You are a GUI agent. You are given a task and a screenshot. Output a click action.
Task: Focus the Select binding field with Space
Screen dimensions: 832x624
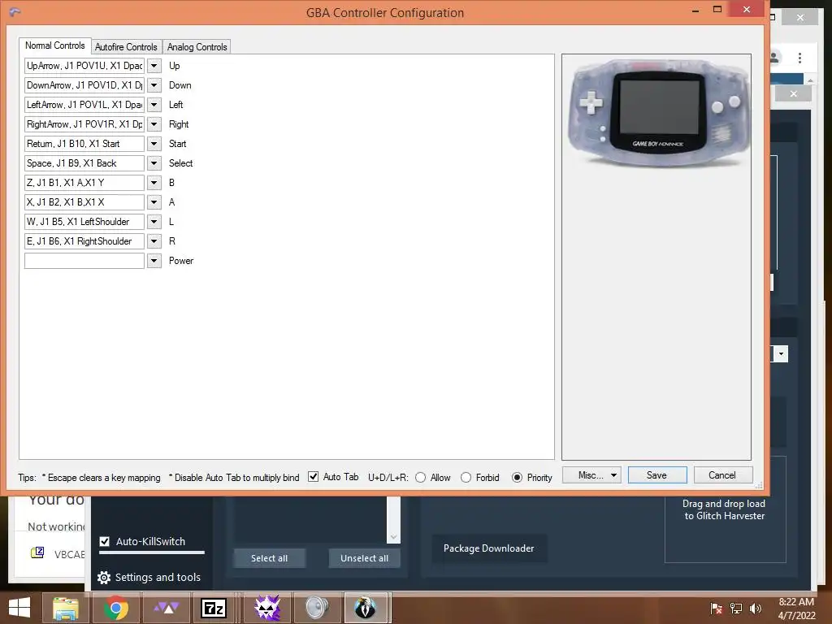84,163
